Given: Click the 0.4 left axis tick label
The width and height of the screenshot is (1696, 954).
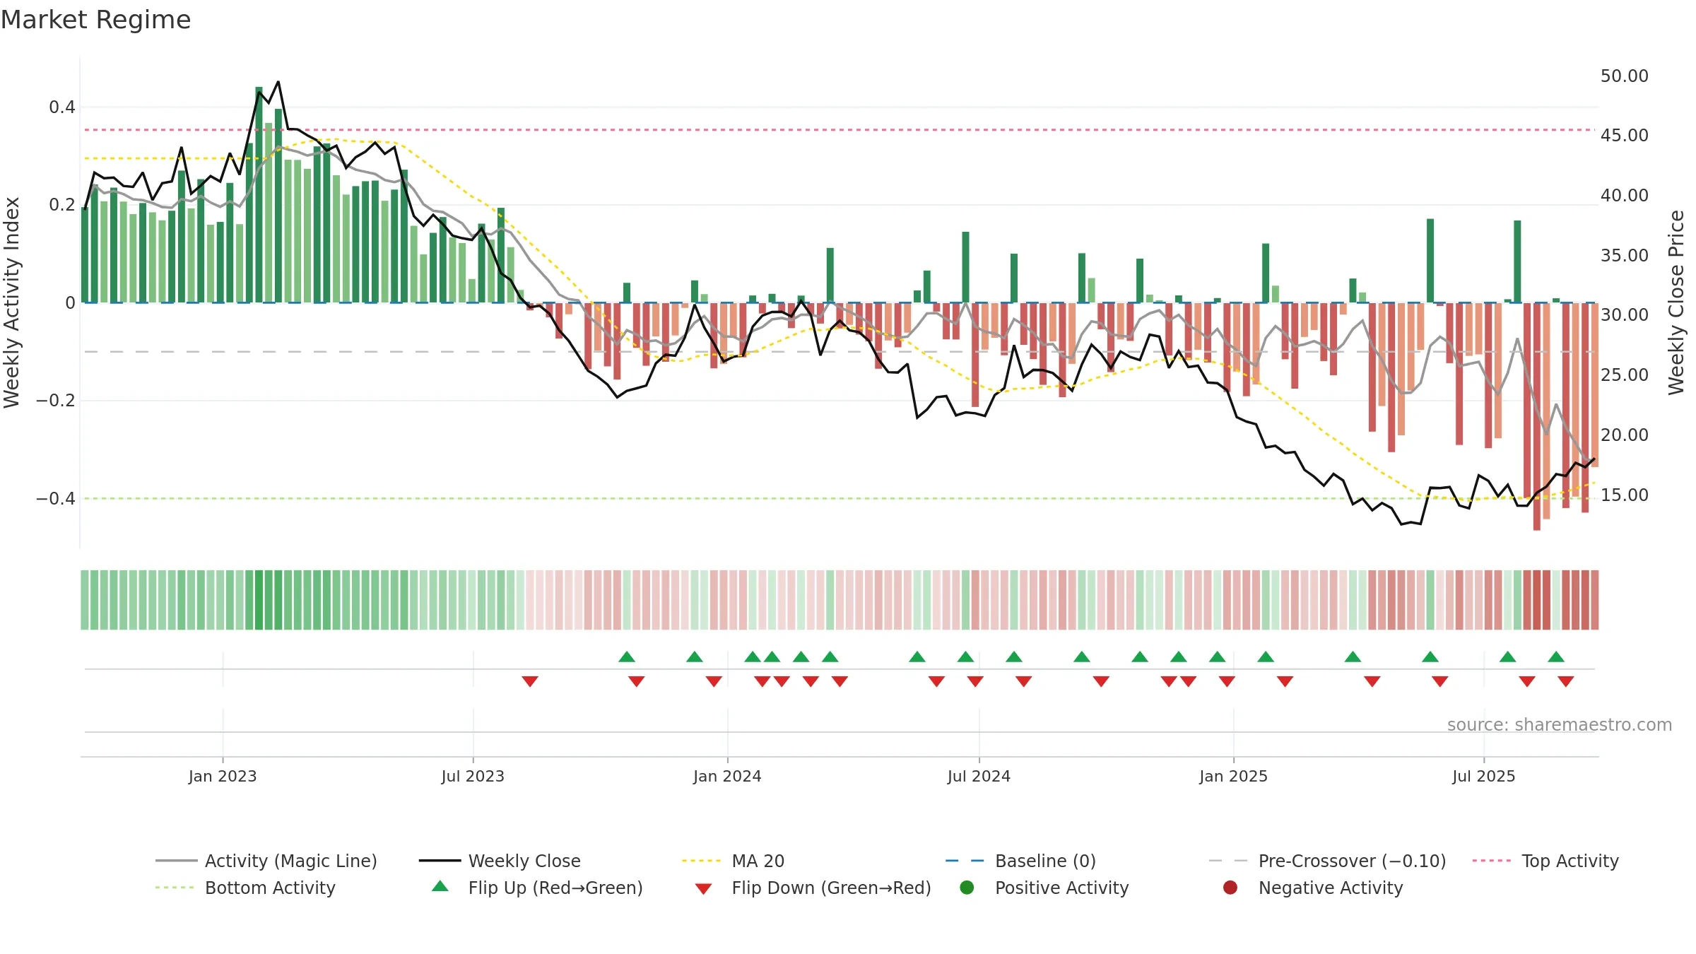Looking at the screenshot, I should [x=62, y=107].
